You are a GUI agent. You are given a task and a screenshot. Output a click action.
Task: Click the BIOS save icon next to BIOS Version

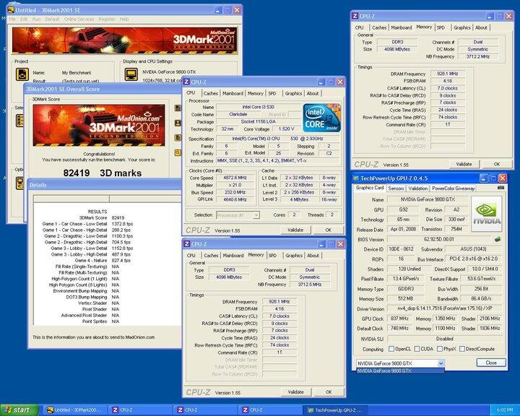click(x=497, y=239)
